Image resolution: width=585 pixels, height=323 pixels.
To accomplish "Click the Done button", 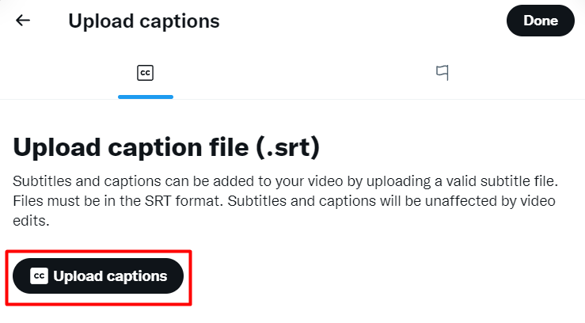I will (540, 21).
